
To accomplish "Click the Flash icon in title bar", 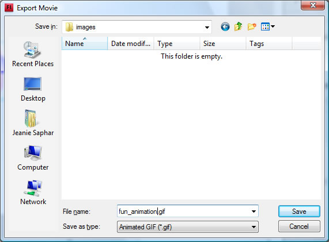I will [9, 7].
